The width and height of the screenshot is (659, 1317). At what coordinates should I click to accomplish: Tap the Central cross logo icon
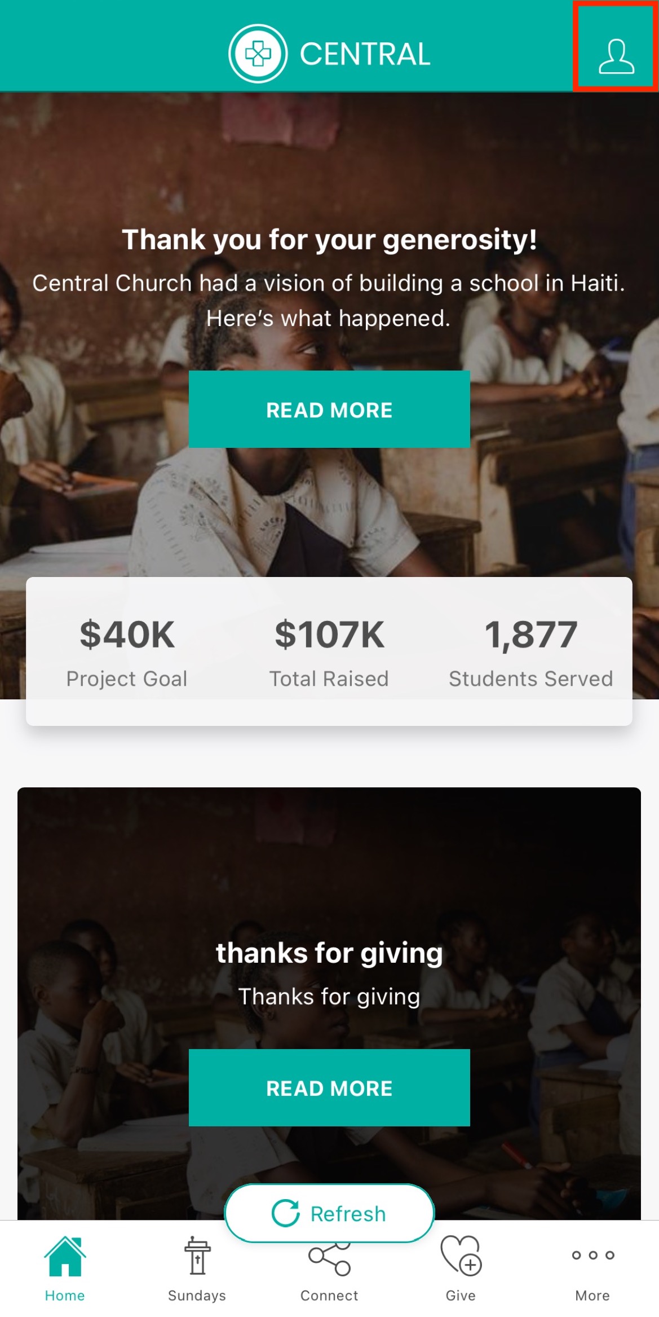click(258, 54)
